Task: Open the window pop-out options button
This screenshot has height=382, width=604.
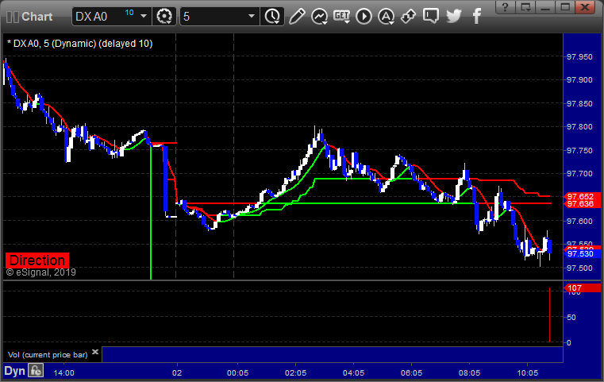Action: tap(525, 7)
